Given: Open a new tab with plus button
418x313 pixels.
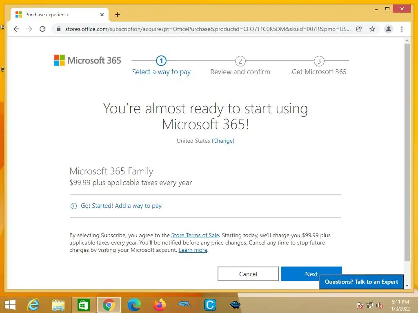Looking at the screenshot, I should (x=117, y=15).
